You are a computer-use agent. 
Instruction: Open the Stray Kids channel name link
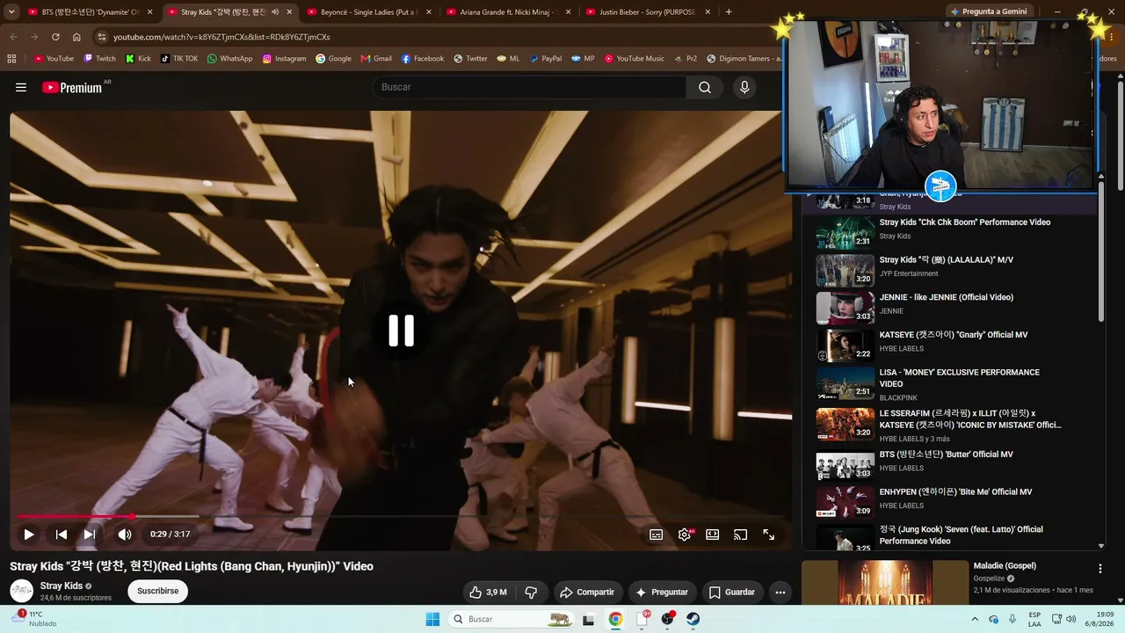pyautogui.click(x=62, y=586)
